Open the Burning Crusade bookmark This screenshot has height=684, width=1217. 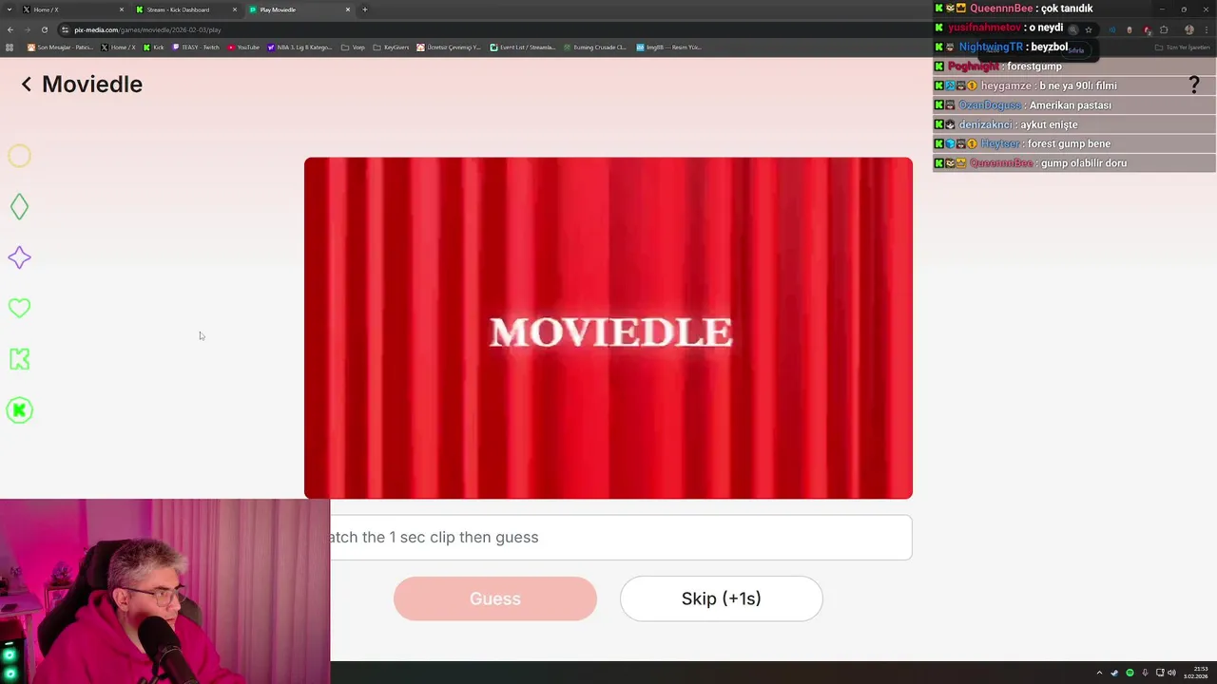coord(594,47)
